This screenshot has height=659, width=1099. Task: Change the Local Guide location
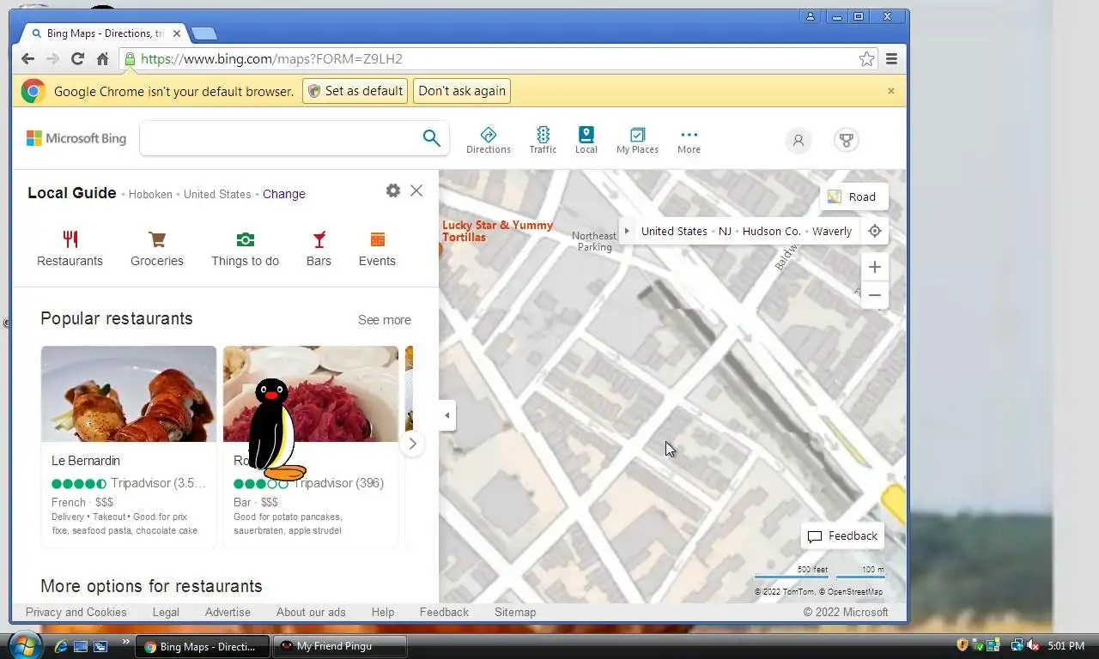click(x=284, y=194)
